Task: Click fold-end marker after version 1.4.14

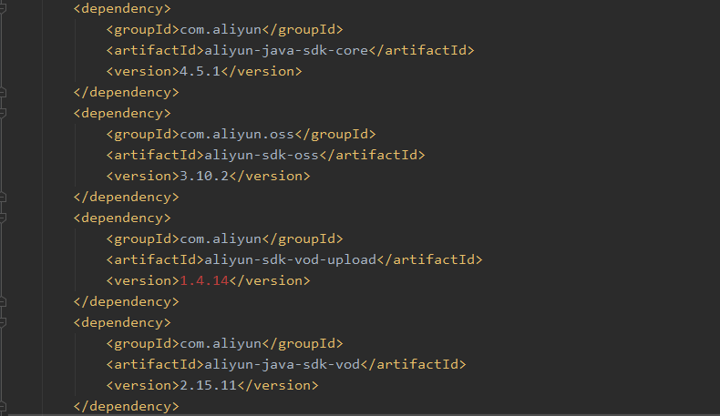Action: (4, 301)
